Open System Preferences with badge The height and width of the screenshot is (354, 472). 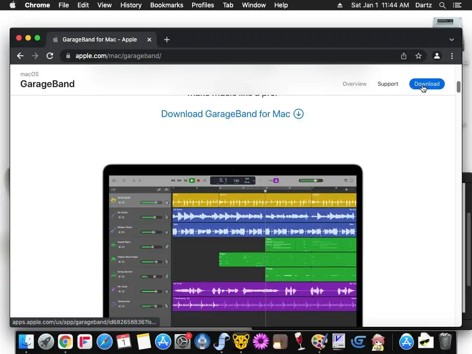click(183, 342)
